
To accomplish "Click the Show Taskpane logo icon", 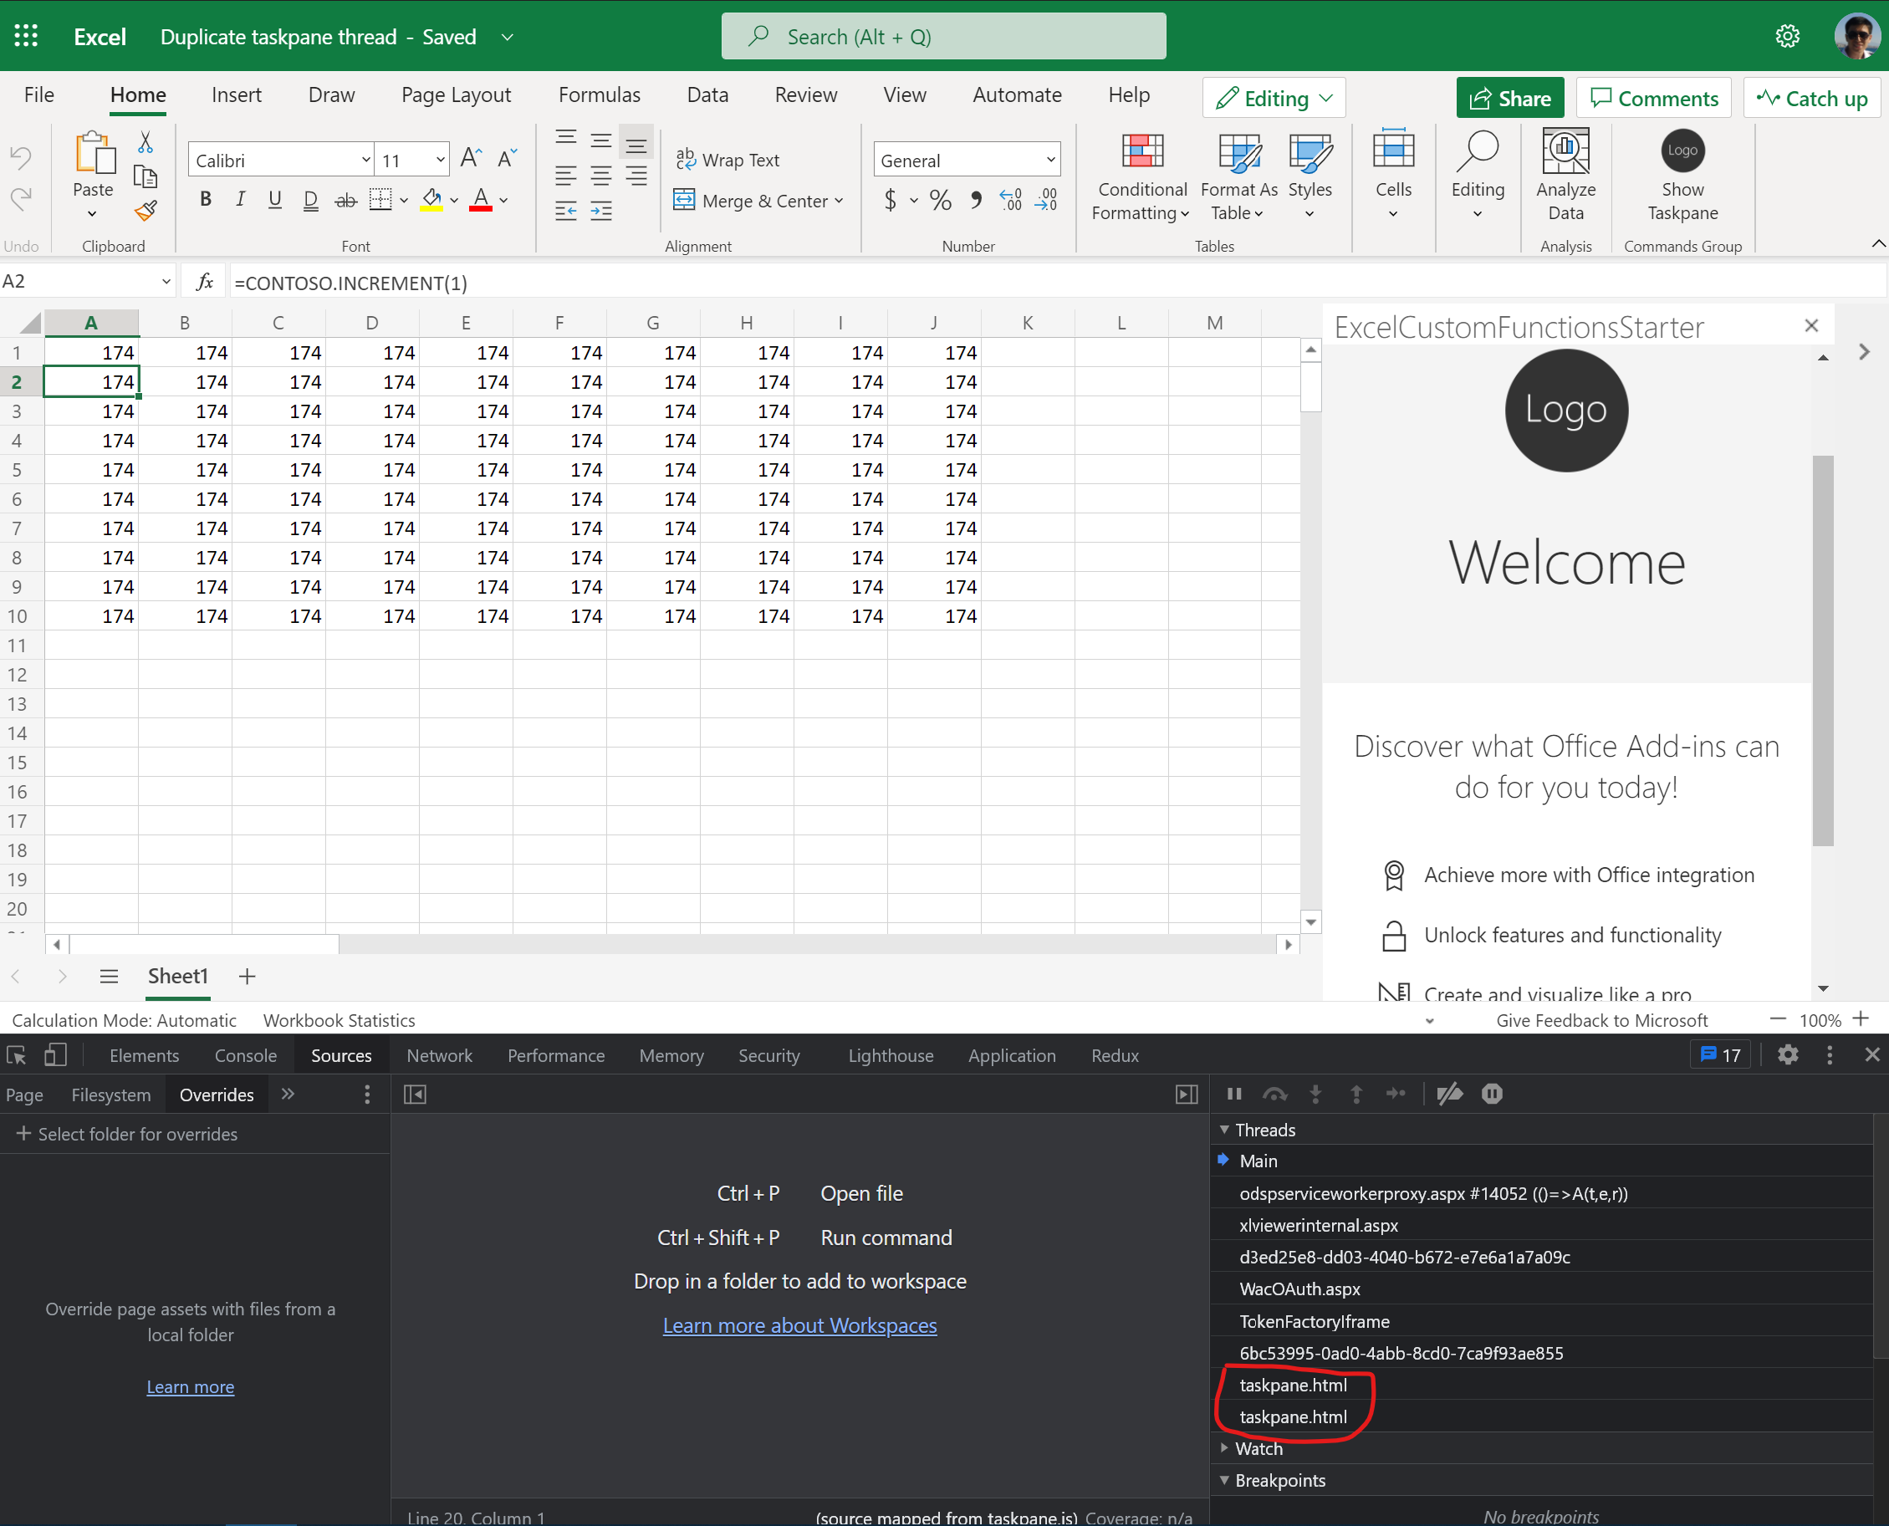I will tap(1682, 151).
